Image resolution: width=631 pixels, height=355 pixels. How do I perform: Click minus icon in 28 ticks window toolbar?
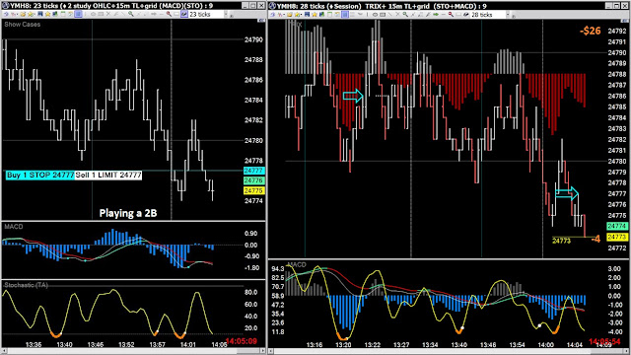point(444,14)
